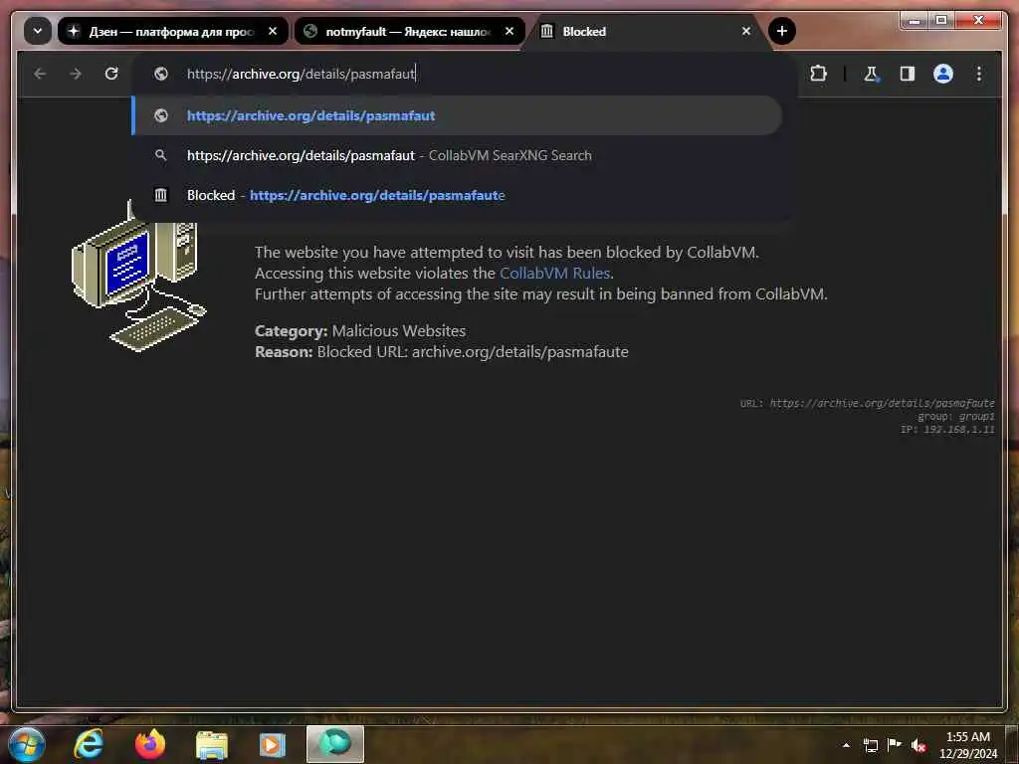Click the Blocked URL reason text
Screen dimensions: 1019x764
point(442,352)
